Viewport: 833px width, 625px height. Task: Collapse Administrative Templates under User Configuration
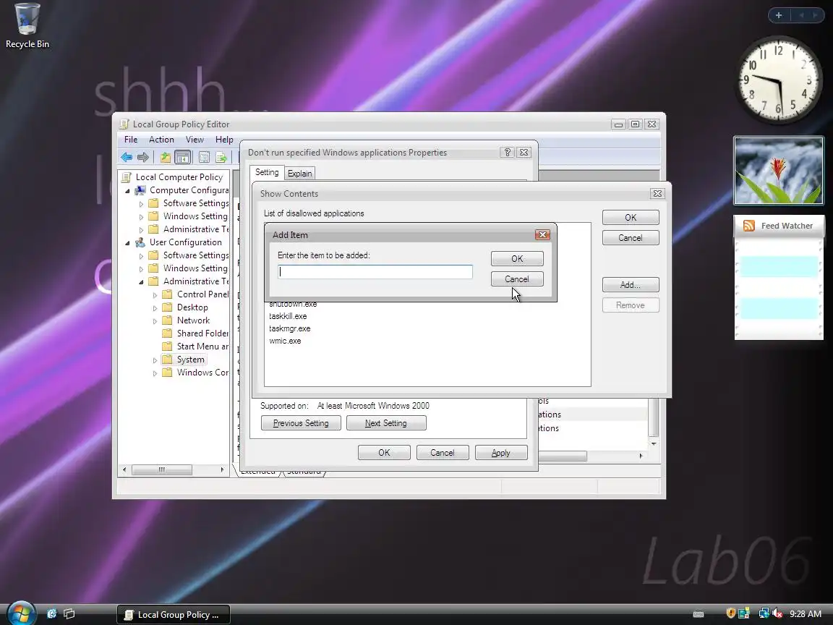point(141,281)
